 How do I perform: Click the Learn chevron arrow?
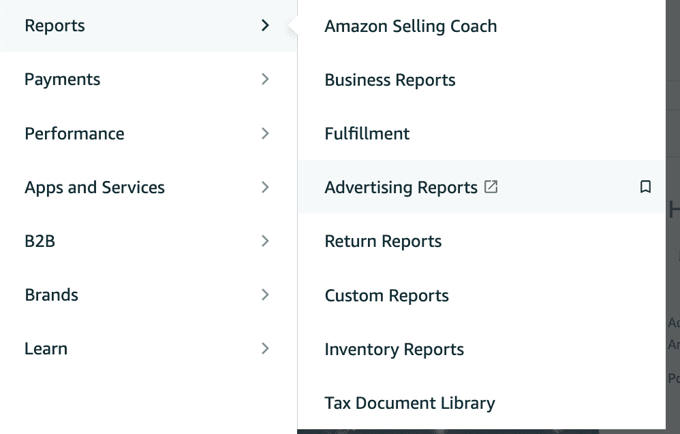(266, 349)
